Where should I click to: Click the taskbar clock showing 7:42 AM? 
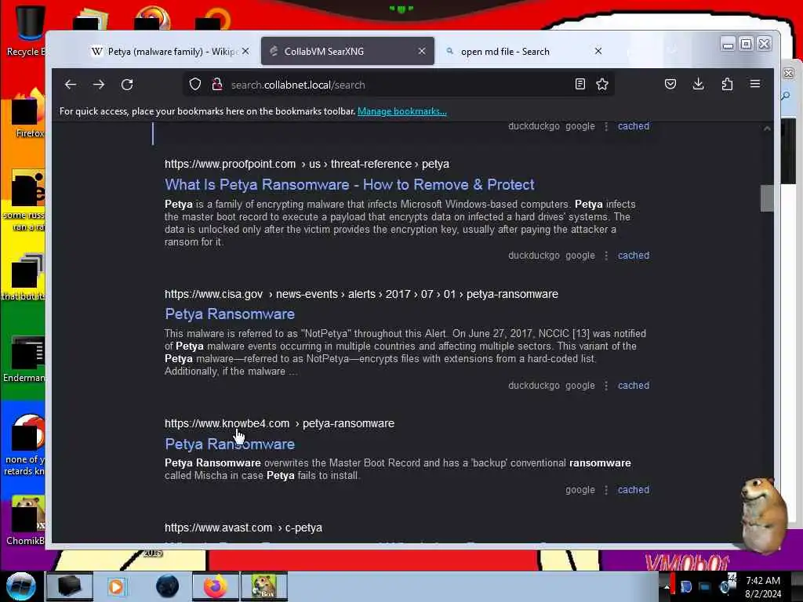click(x=763, y=586)
